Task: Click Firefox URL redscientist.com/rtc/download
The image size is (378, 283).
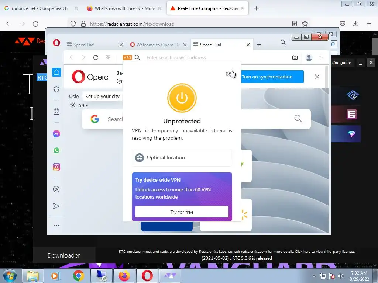Action: pos(132,24)
